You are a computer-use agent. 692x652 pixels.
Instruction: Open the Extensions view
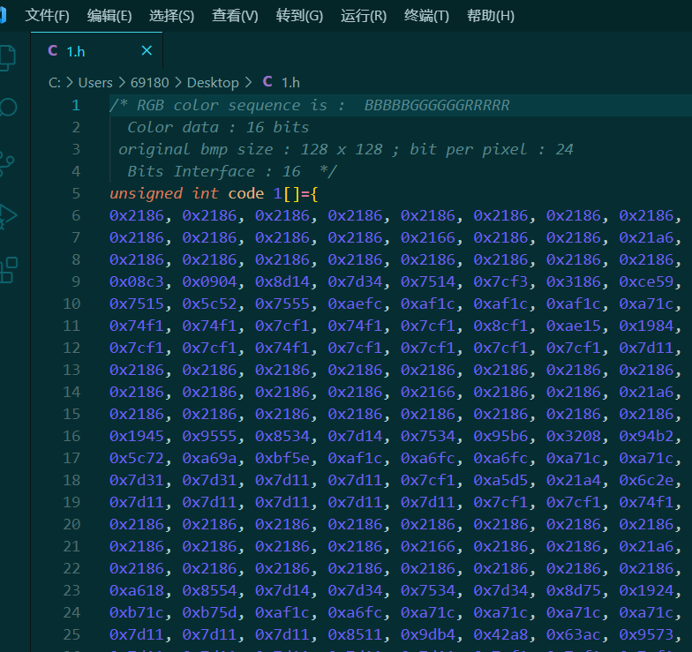click(x=8, y=270)
